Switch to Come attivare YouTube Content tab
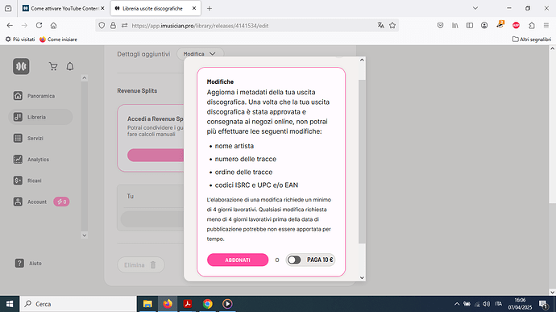 [63, 8]
